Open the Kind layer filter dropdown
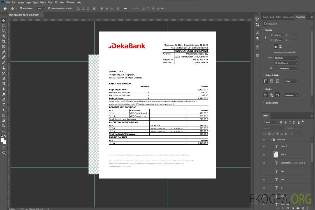Image resolution: width=315 pixels, height=210 pixels. point(270,123)
